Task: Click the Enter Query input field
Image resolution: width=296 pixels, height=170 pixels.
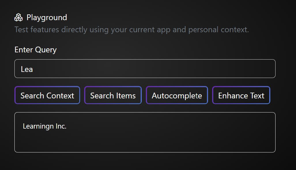Action: coord(145,68)
